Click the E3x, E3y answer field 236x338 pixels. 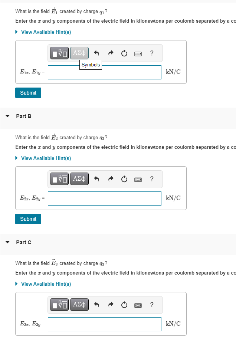click(x=104, y=324)
